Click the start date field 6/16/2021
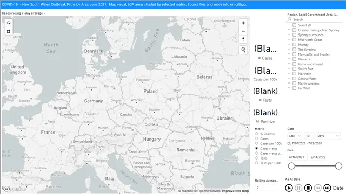346x194 pixels. pyautogui.click(x=297, y=157)
